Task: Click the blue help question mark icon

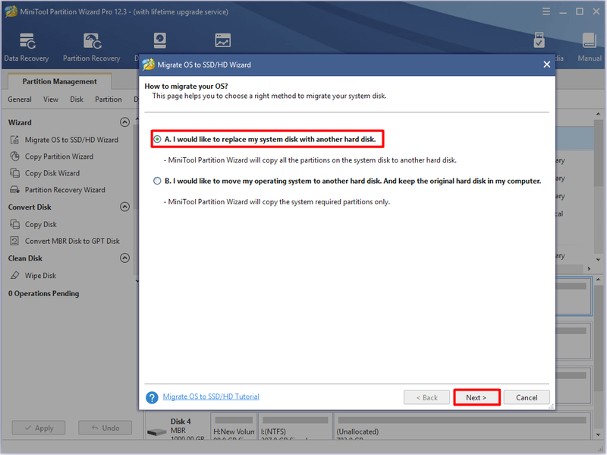Action: click(152, 397)
